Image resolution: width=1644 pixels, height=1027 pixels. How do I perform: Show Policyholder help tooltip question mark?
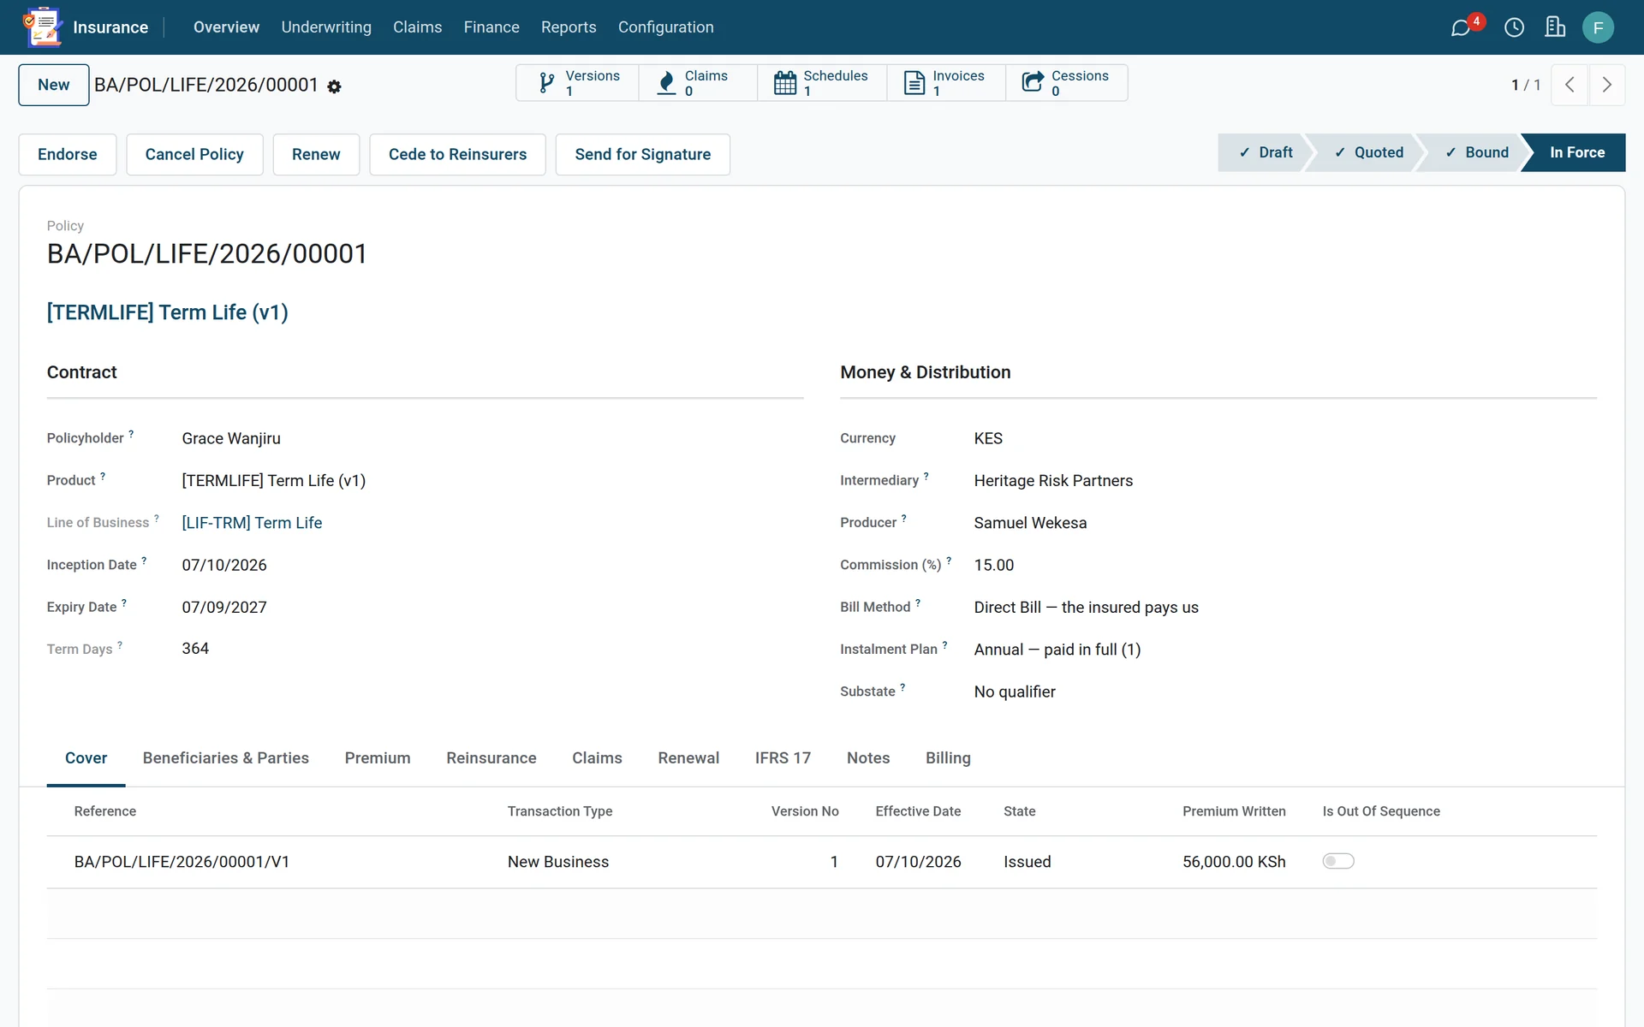(x=131, y=434)
